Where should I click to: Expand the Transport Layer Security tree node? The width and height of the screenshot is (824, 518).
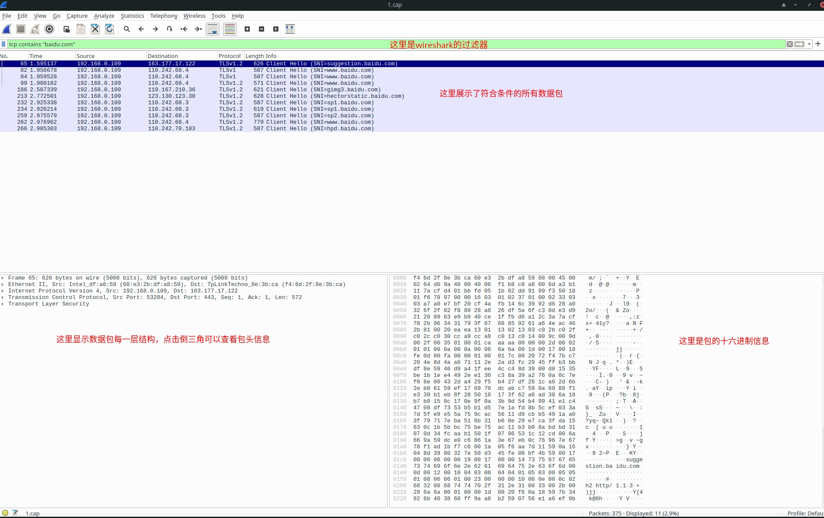(x=3, y=304)
